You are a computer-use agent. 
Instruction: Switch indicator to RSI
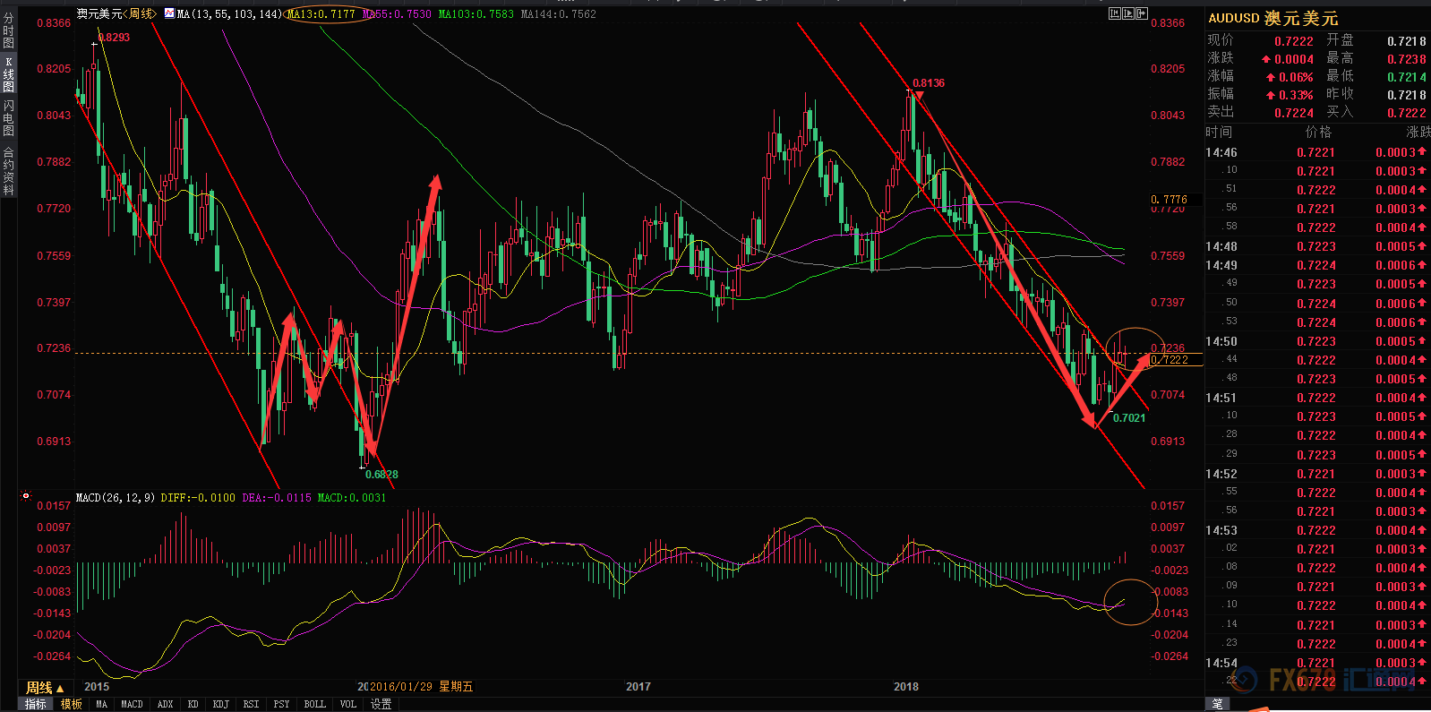[x=251, y=705]
